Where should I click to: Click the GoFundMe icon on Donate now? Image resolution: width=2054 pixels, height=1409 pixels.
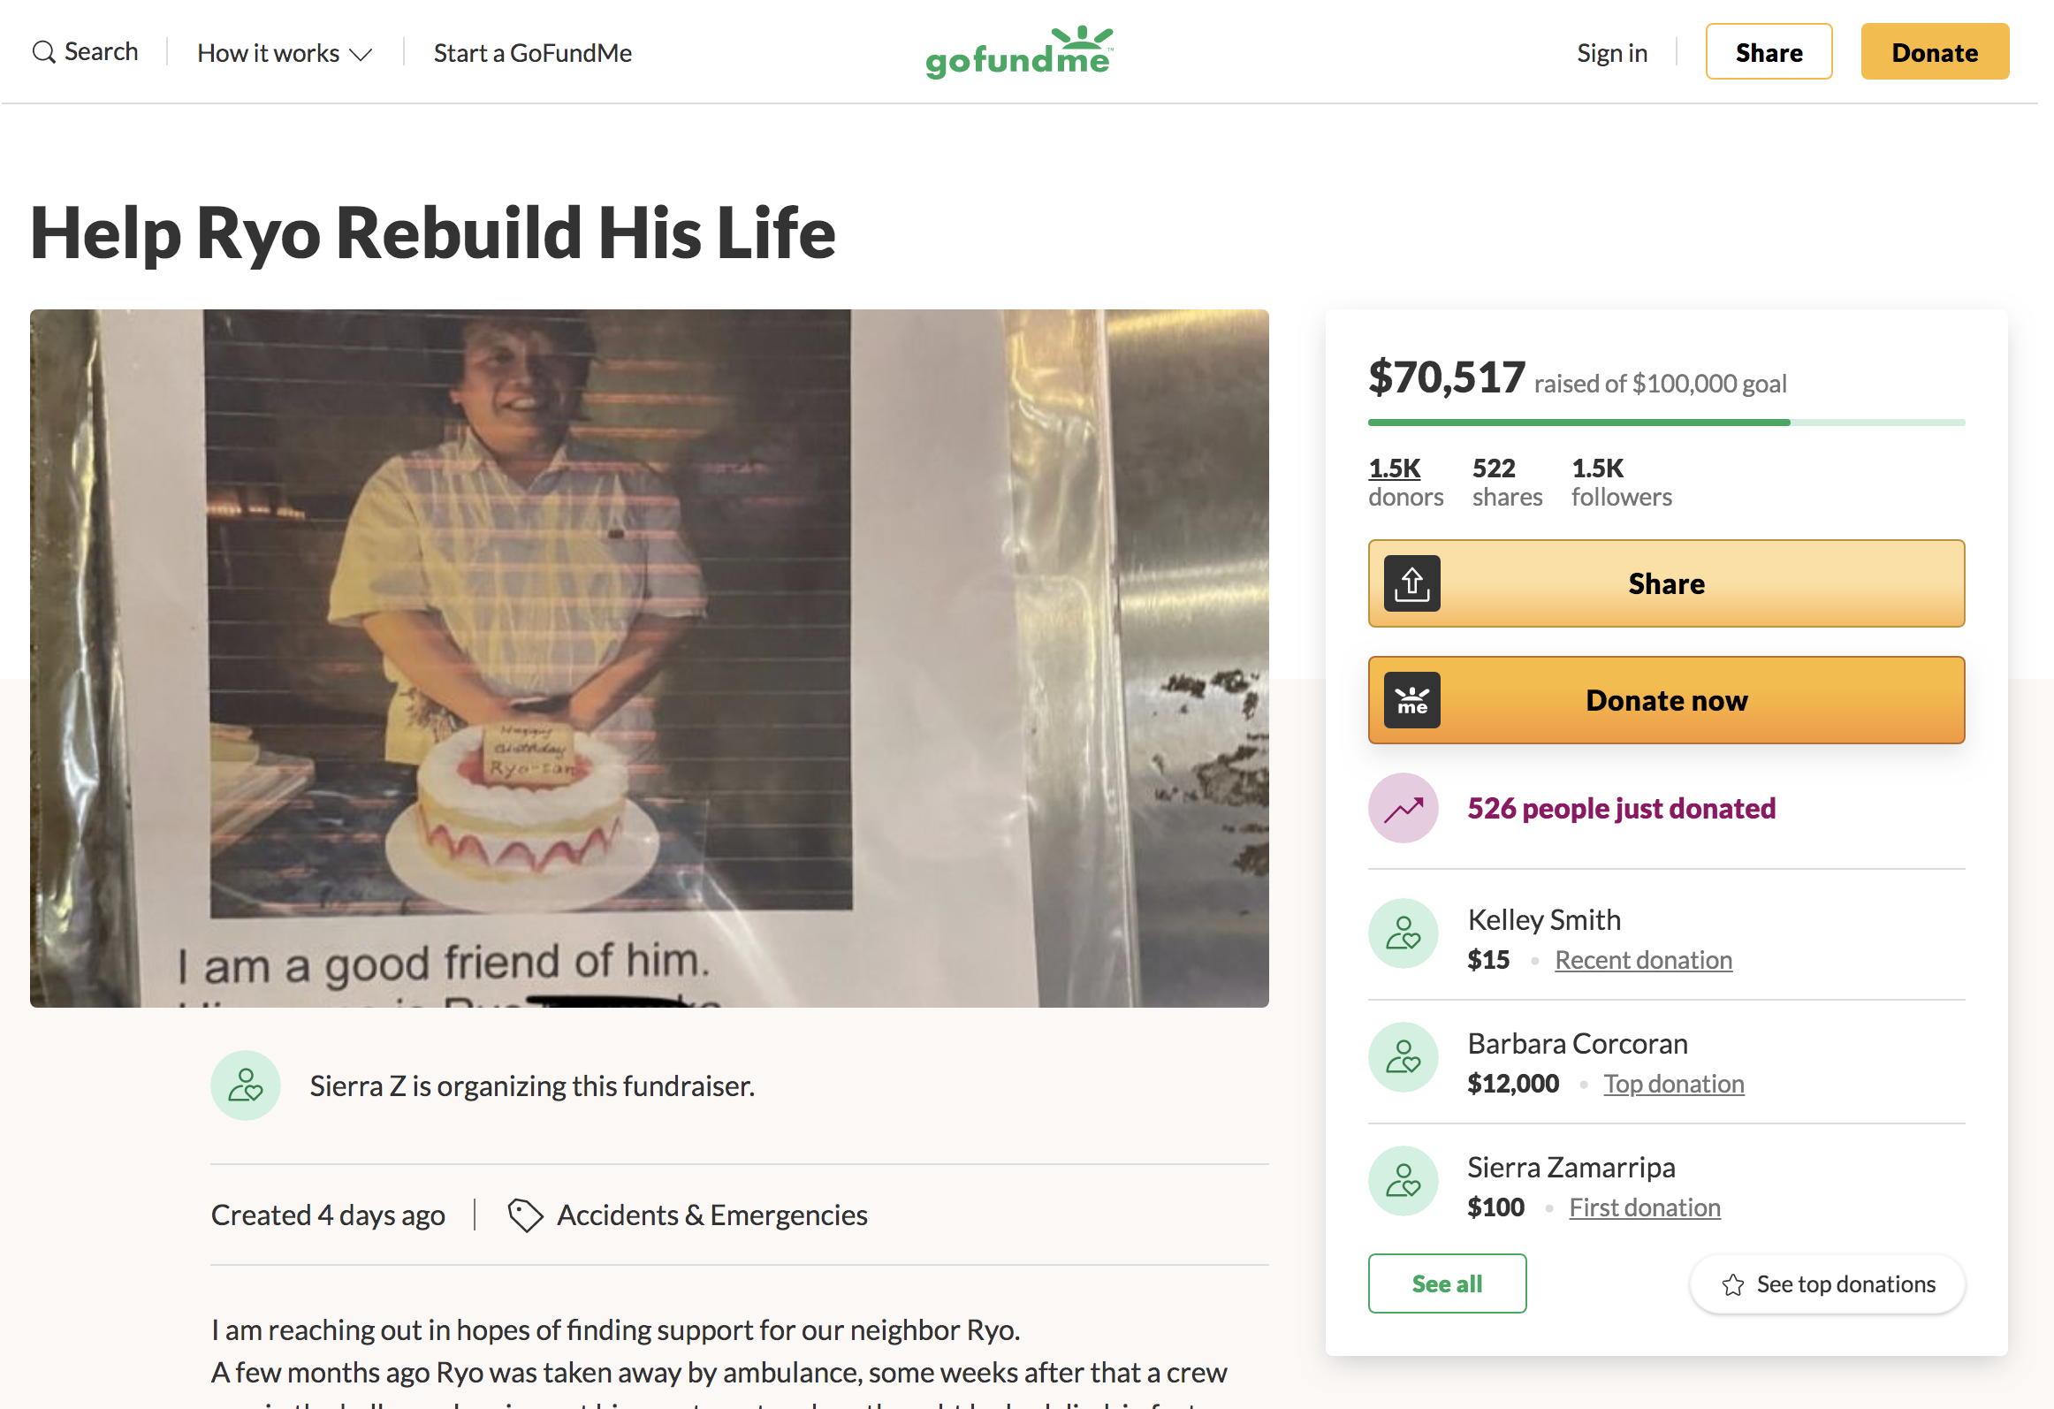click(x=1411, y=700)
